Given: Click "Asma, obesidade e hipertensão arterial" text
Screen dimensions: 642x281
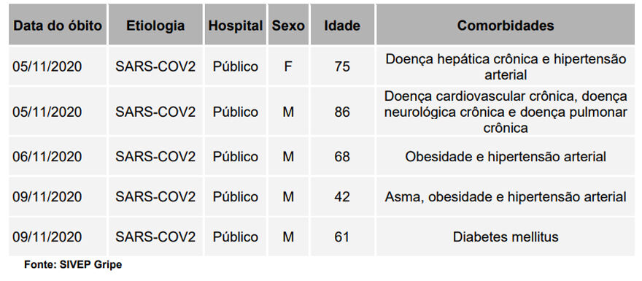Looking at the screenshot, I should point(506,196).
